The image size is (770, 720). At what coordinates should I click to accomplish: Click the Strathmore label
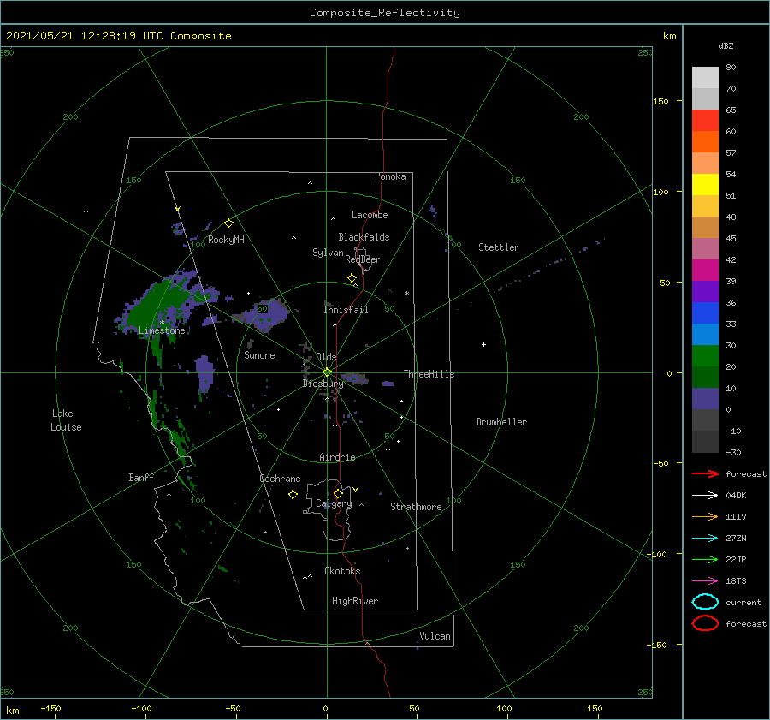pos(416,507)
